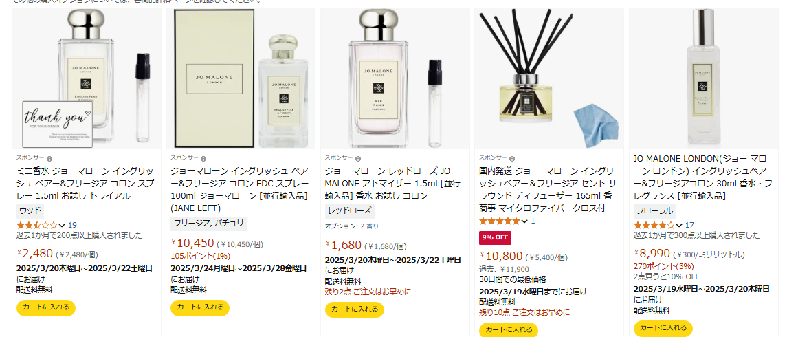Open the reed diffuser product image
The width and height of the screenshot is (787, 337).
(548, 78)
